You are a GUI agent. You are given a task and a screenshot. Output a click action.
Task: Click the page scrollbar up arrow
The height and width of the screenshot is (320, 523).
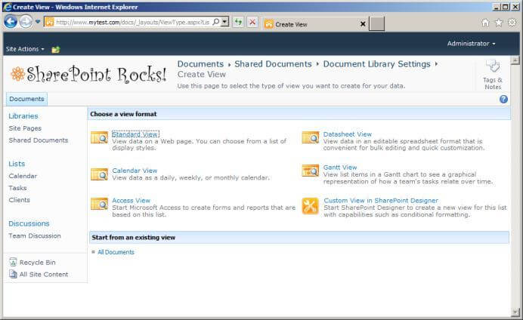(515, 60)
